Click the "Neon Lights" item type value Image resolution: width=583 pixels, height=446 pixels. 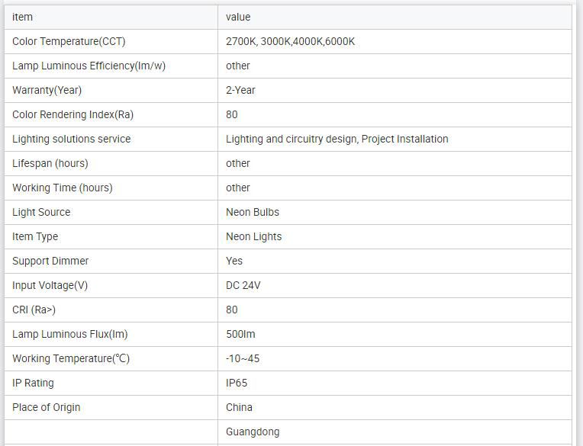click(253, 237)
